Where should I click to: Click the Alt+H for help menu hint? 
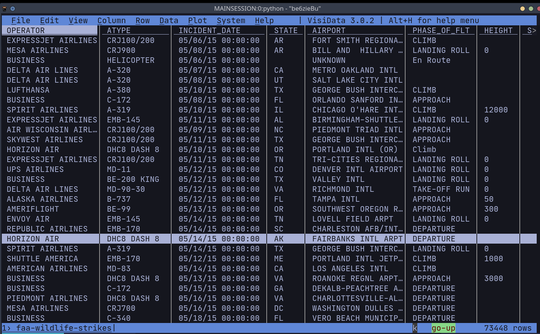coord(434,20)
